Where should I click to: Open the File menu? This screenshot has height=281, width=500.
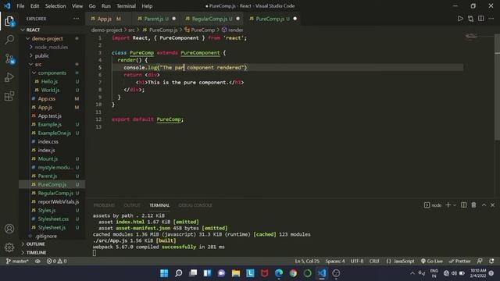[20, 5]
